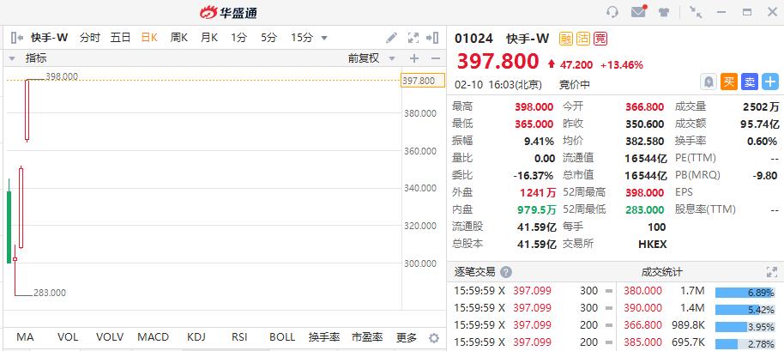Image resolution: width=784 pixels, height=351 pixels.
Task: Zoom in chart with plus icon
Action: coord(414,58)
